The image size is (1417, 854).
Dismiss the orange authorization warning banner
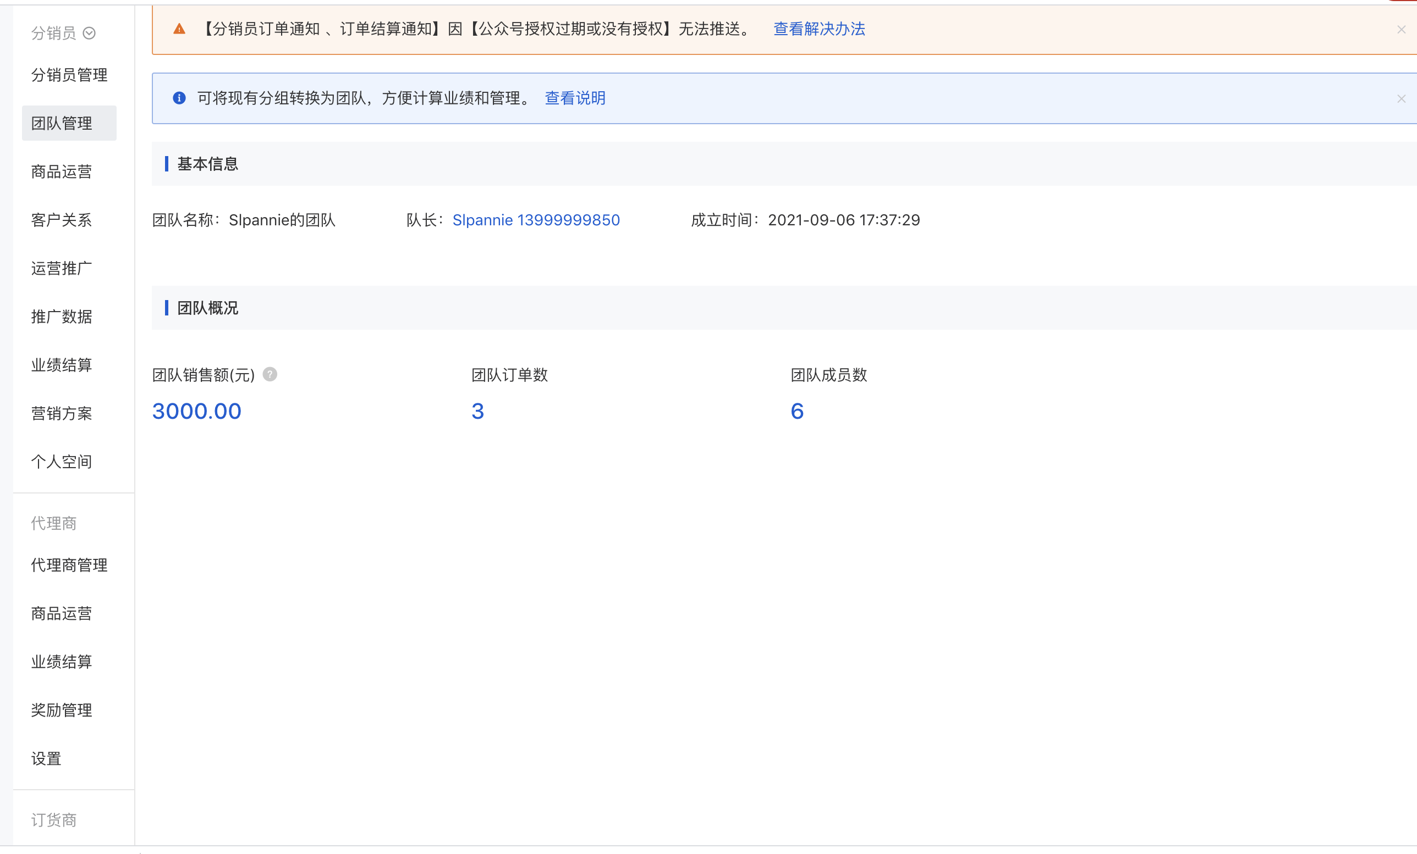tap(1401, 29)
